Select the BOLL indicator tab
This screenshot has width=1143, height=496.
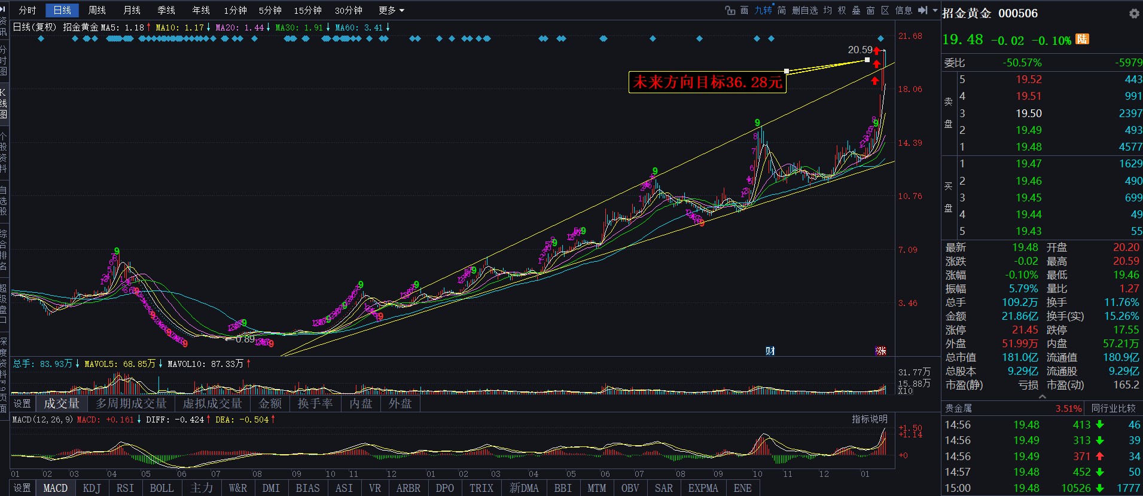click(x=161, y=488)
